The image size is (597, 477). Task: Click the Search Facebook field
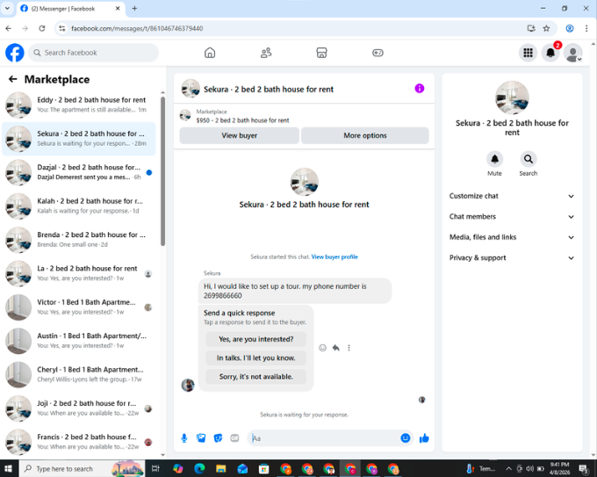coord(94,53)
